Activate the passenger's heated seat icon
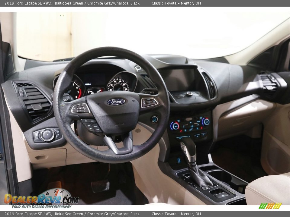 pos(201,128)
